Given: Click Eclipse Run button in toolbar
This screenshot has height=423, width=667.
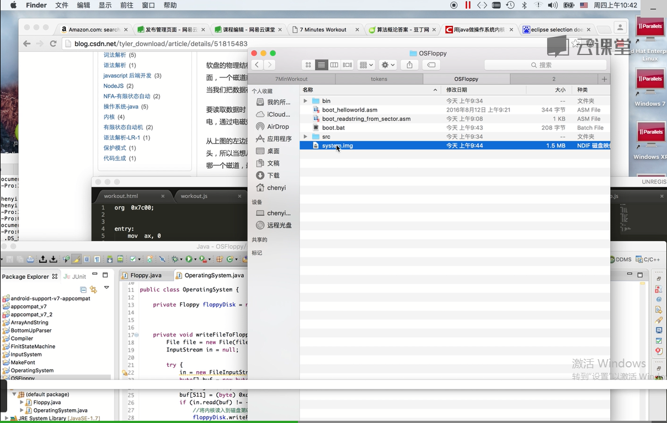Looking at the screenshot, I should point(189,259).
